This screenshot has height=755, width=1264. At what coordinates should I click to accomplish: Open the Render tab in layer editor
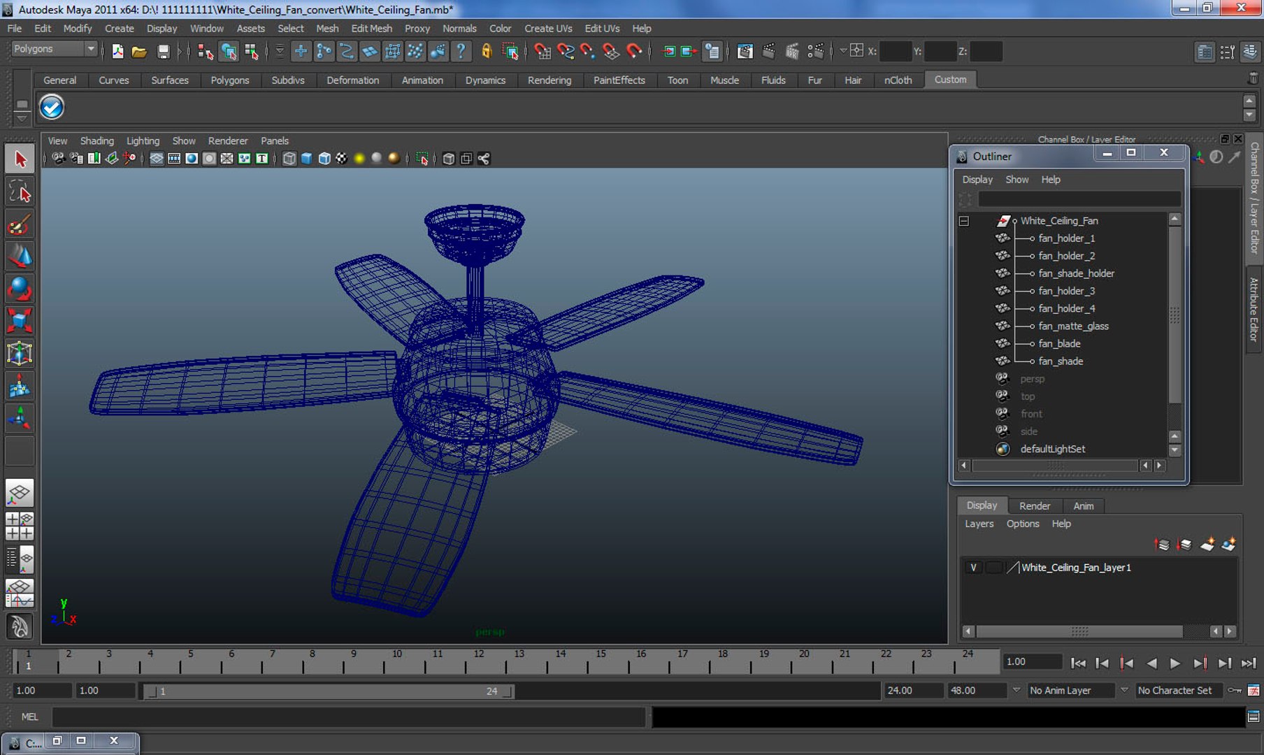pos(1034,505)
